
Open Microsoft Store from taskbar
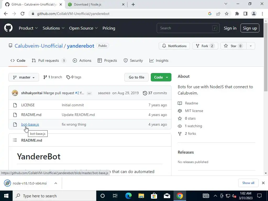tap(154, 196)
